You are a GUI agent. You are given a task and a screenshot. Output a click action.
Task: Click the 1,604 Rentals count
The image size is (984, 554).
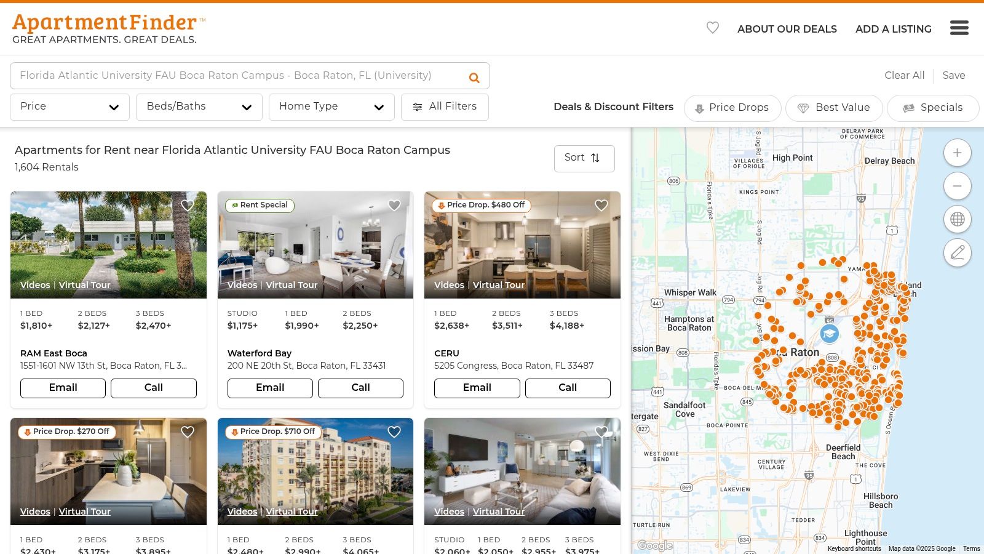pyautogui.click(x=47, y=167)
